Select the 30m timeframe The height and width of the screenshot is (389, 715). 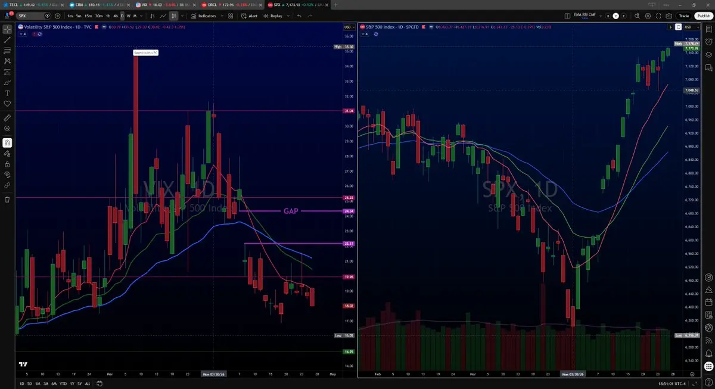[x=99, y=16]
